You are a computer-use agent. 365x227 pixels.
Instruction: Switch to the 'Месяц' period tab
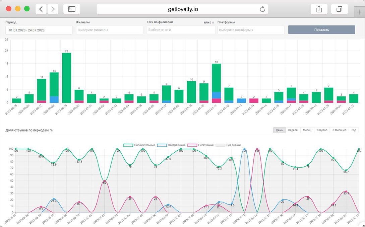click(x=307, y=130)
